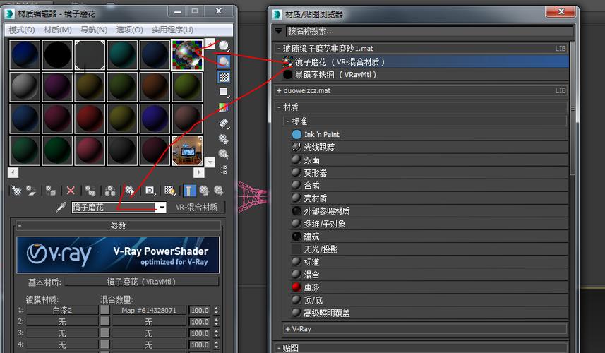Screen dimensions: 605x353
Task: Select the checkered reflective sample slot
Action: (x=187, y=55)
